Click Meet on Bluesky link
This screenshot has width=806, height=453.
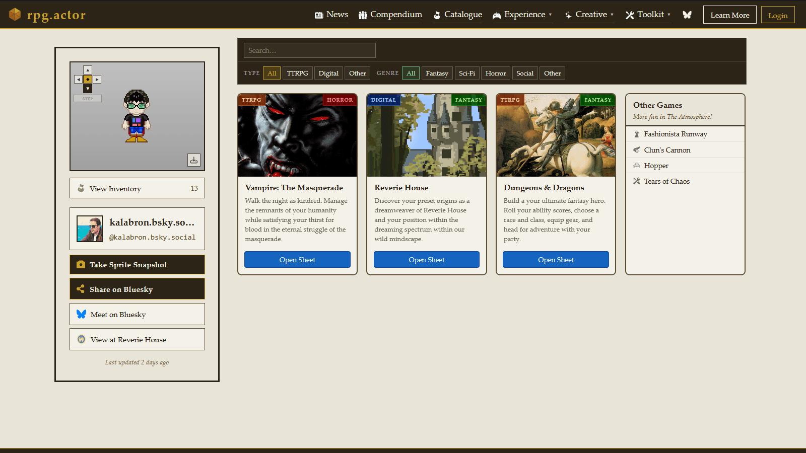pos(137,314)
